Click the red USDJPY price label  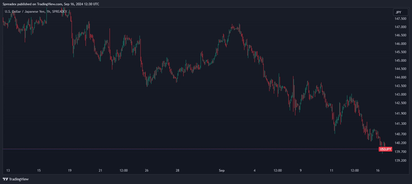tap(386, 149)
